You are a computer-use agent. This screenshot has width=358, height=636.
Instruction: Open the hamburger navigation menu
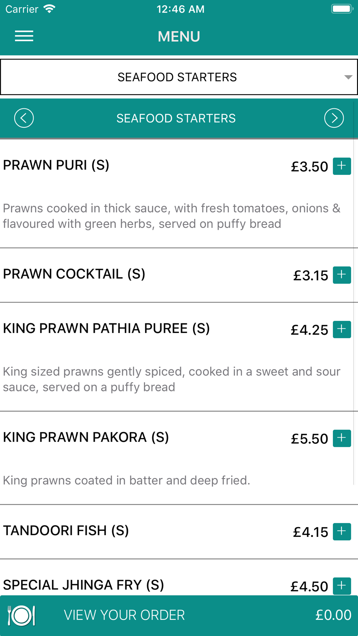24,36
